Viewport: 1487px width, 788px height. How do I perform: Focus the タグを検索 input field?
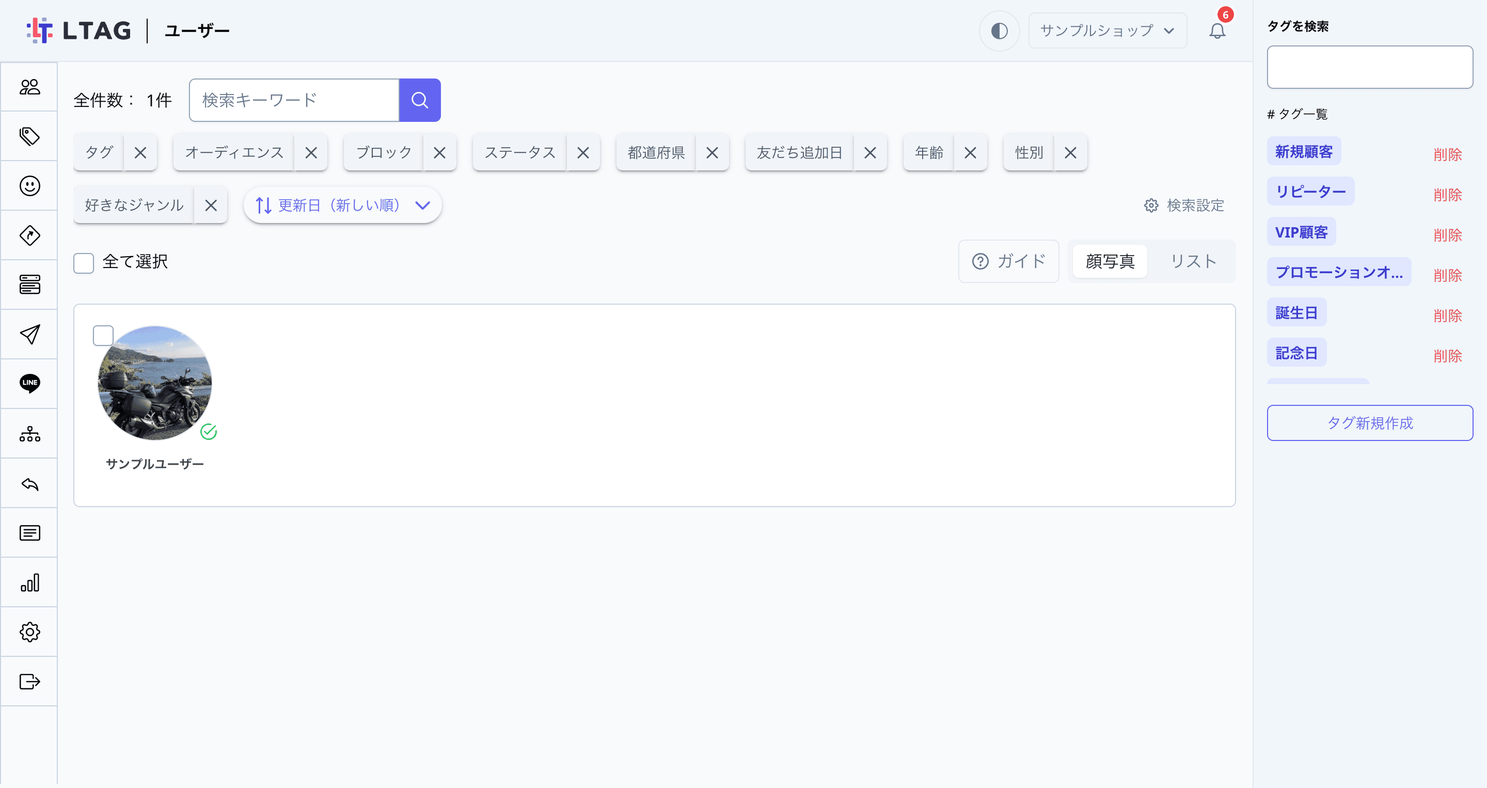click(x=1369, y=67)
